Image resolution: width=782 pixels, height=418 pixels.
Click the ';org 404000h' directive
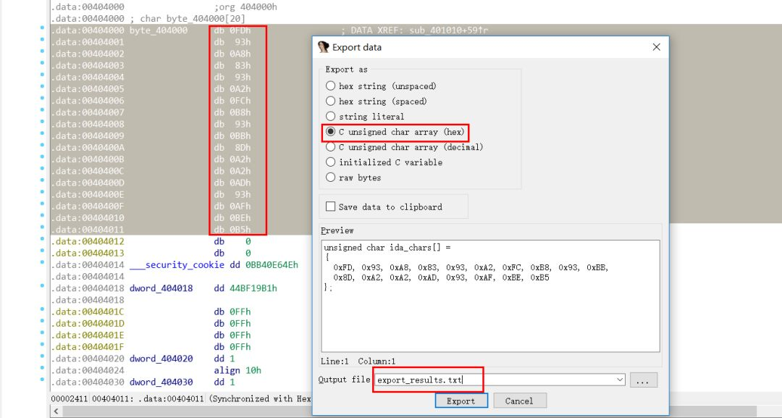pos(245,7)
